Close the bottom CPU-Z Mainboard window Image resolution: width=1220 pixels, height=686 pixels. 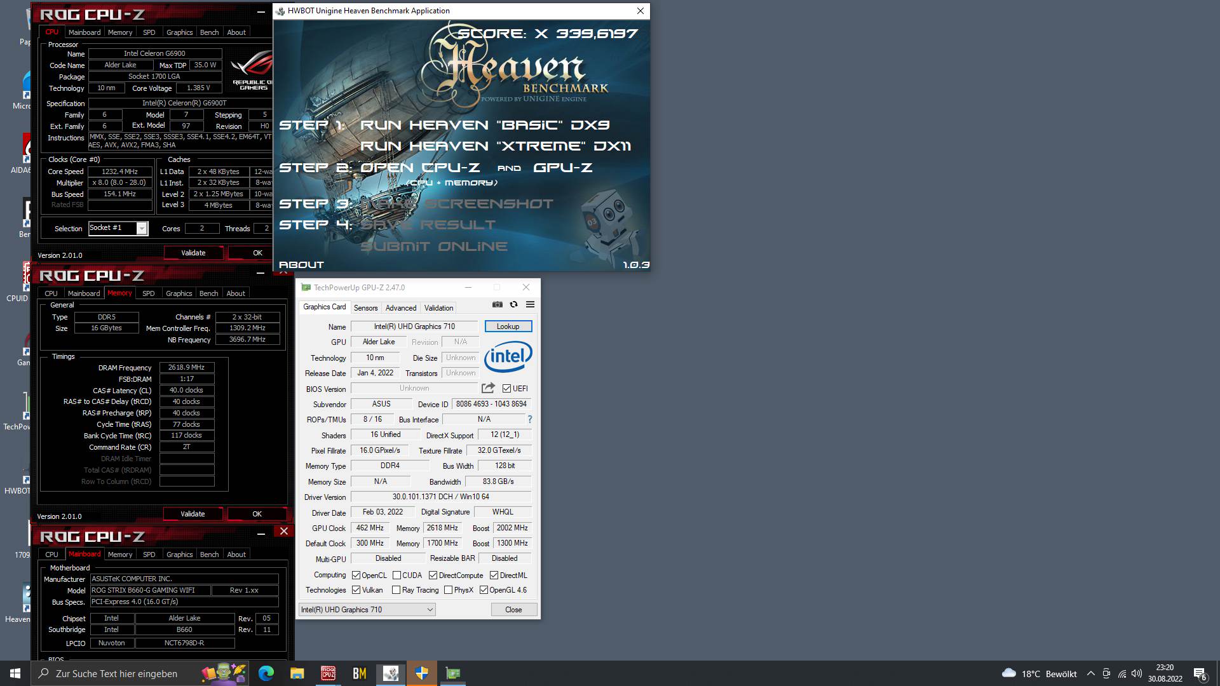pyautogui.click(x=284, y=531)
